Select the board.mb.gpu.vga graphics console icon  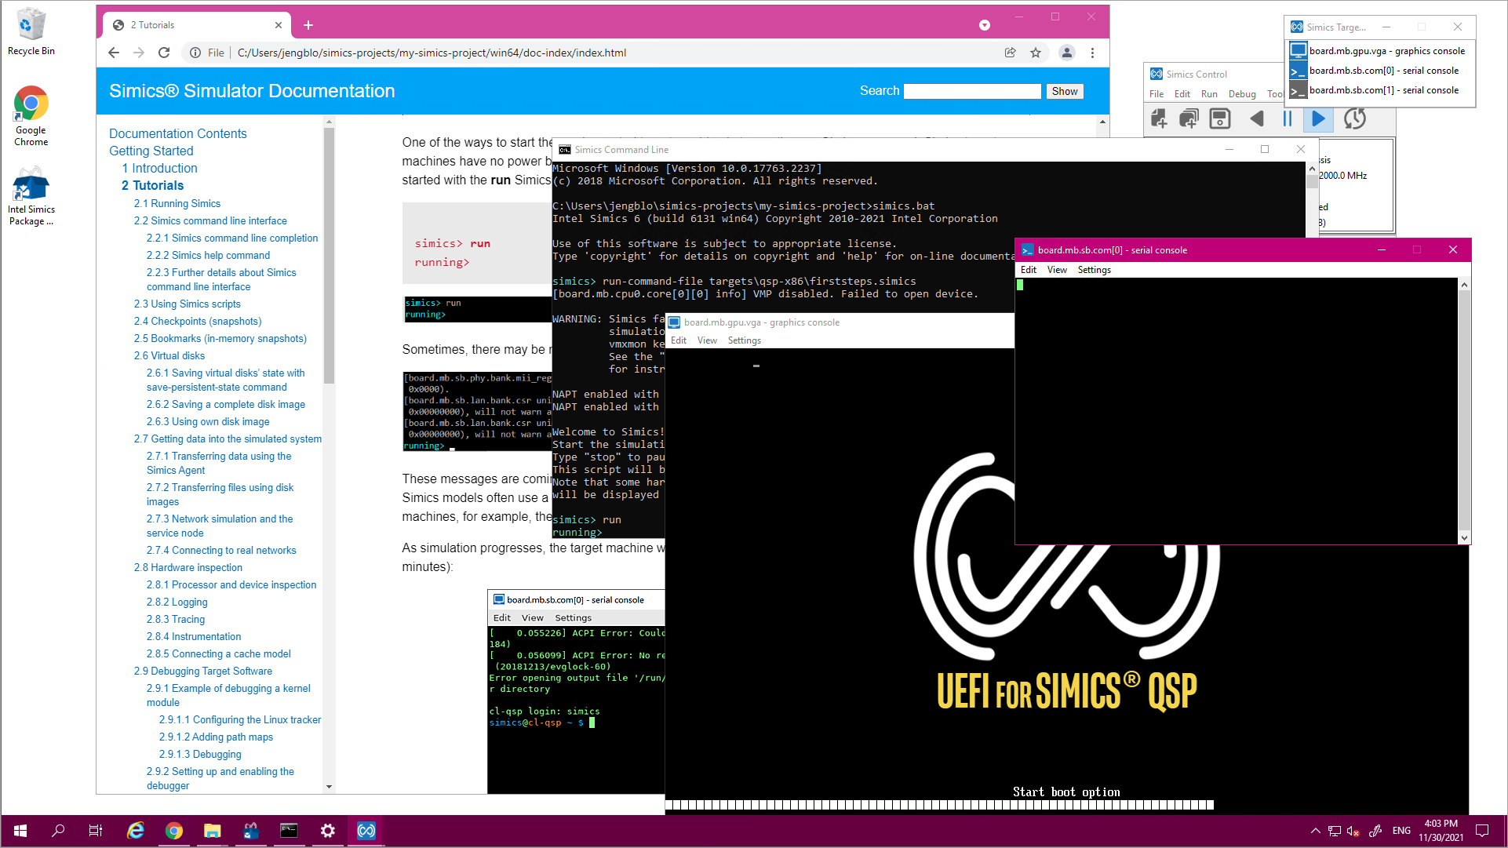(1298, 50)
